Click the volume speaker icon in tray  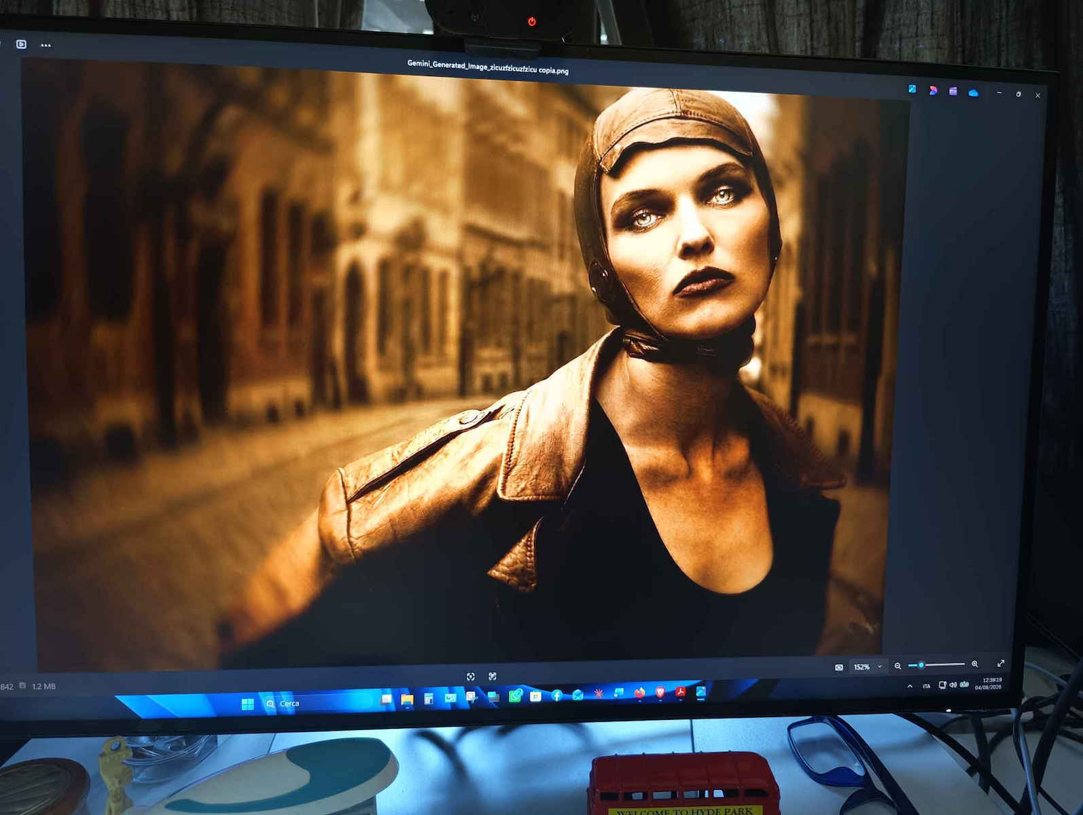953,685
